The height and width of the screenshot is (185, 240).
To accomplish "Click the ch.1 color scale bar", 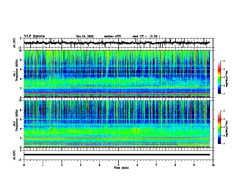I will click(219, 77).
